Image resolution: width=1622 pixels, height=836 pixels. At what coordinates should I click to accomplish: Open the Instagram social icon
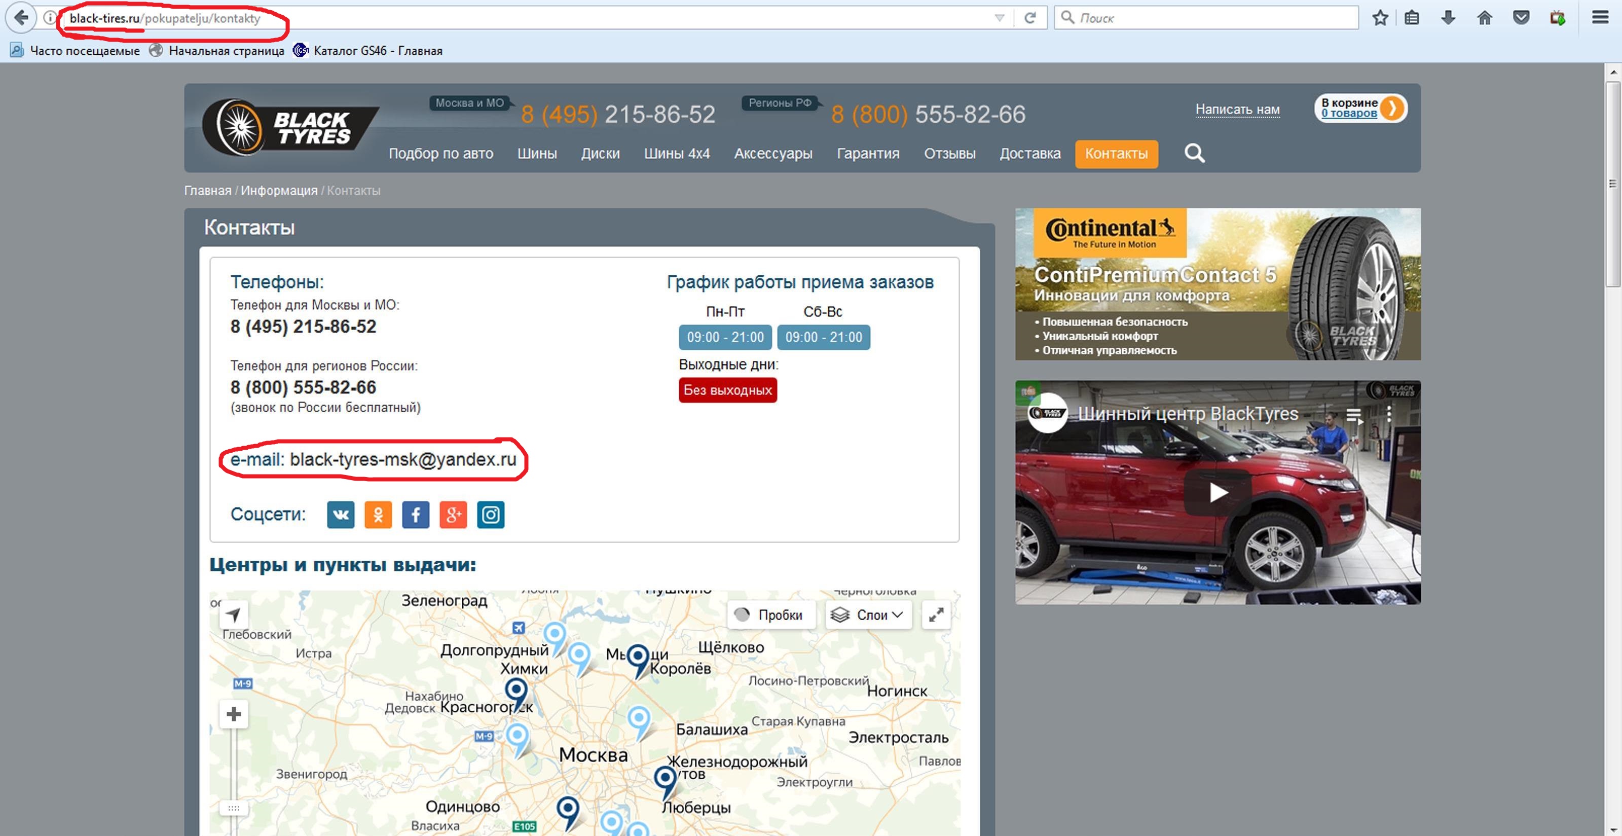491,515
